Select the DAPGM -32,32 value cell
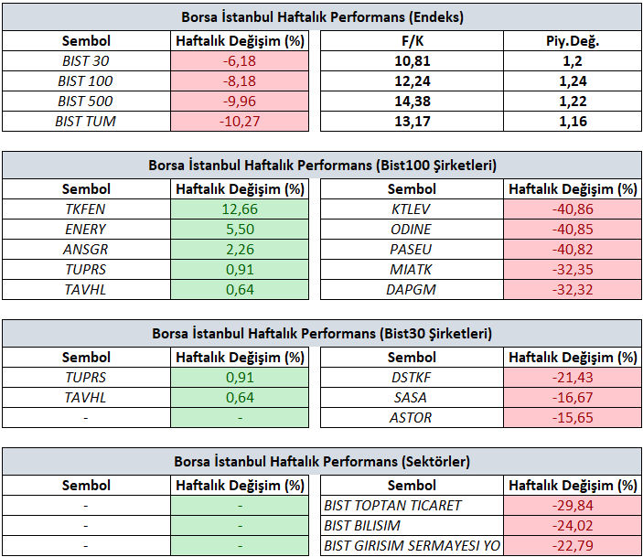The width and height of the screenshot is (643, 557). [573, 290]
